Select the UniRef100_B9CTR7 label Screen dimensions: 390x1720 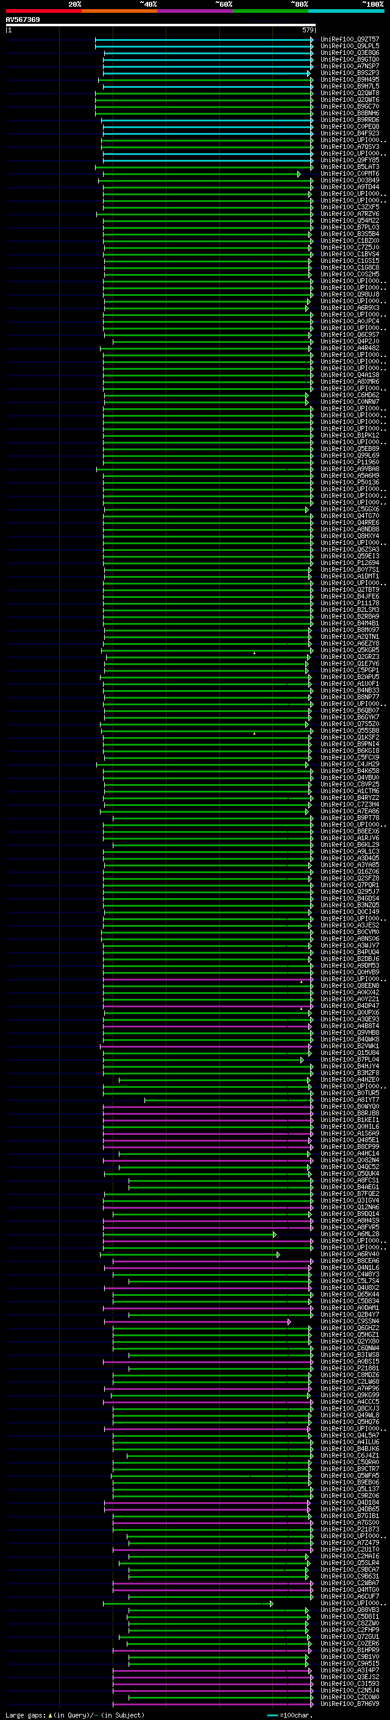(350, 1468)
